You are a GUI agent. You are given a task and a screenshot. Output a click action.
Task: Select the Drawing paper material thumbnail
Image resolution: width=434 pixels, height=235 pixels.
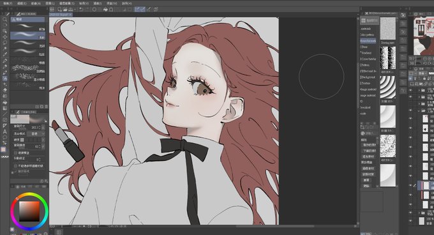tap(388, 29)
